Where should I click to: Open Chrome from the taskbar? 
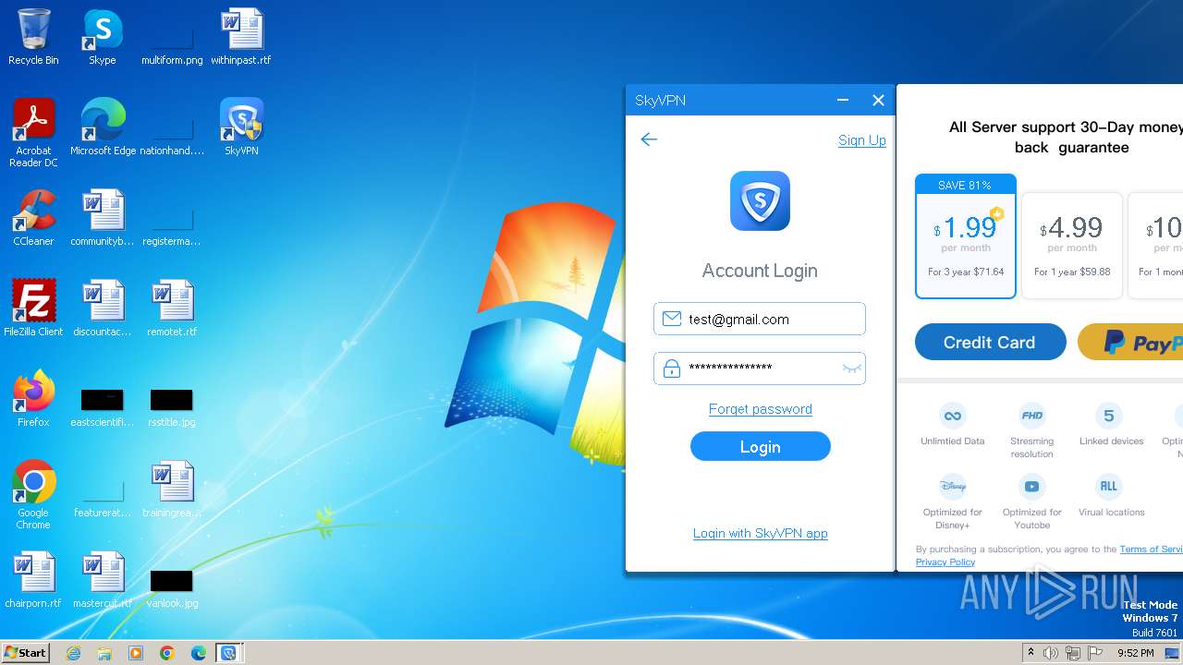click(x=167, y=653)
